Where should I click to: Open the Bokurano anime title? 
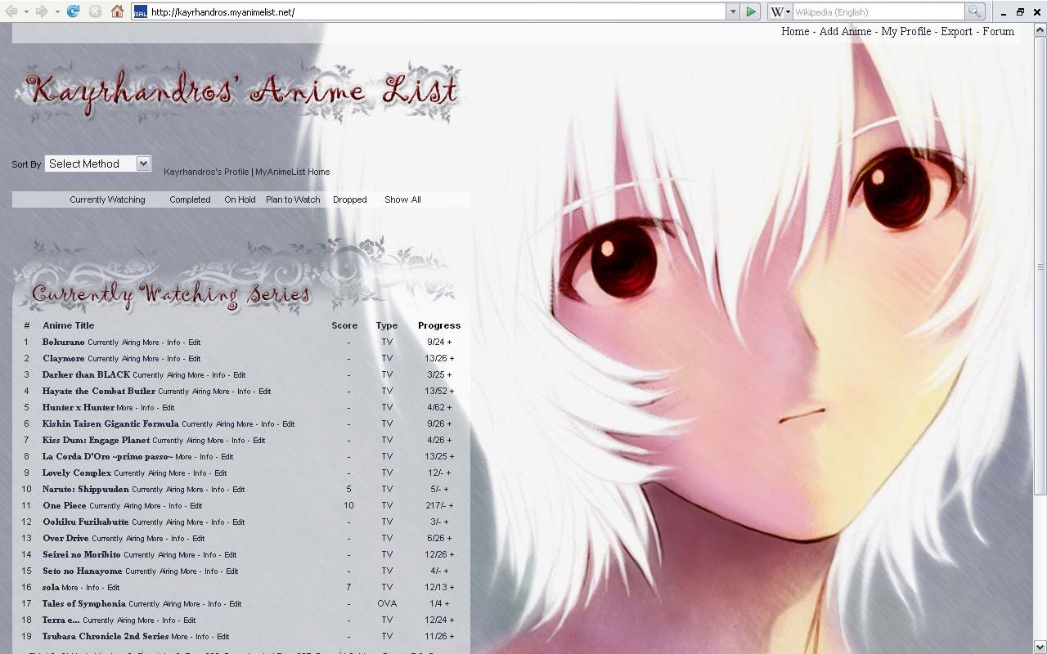63,342
